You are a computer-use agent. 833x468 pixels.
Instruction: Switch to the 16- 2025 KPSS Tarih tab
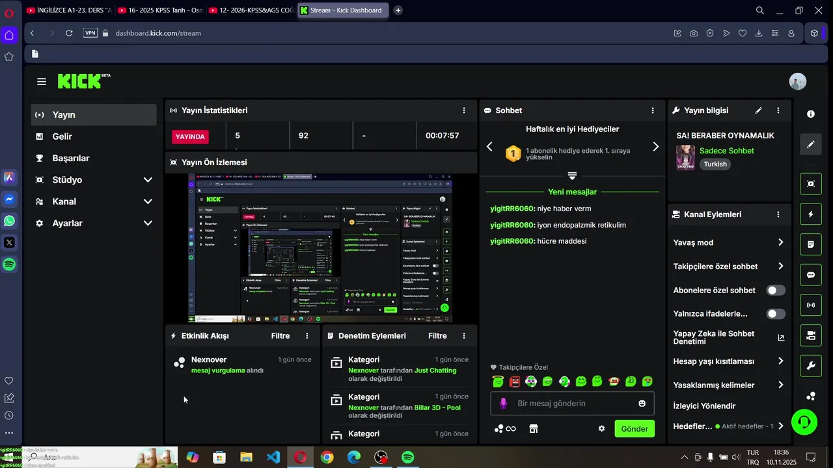[x=160, y=10]
